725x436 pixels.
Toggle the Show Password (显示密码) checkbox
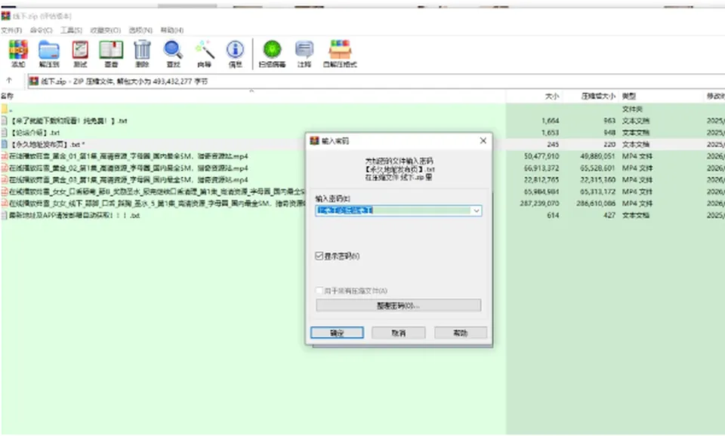(x=319, y=256)
